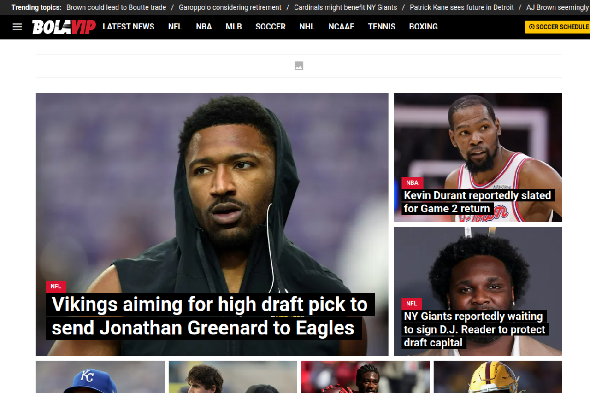This screenshot has width=590, height=393.
Task: Select NHL in the navigation bar
Action: pos(307,27)
